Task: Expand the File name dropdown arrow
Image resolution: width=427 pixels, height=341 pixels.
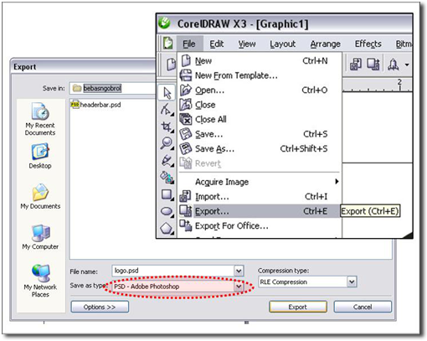Action: tap(239, 271)
